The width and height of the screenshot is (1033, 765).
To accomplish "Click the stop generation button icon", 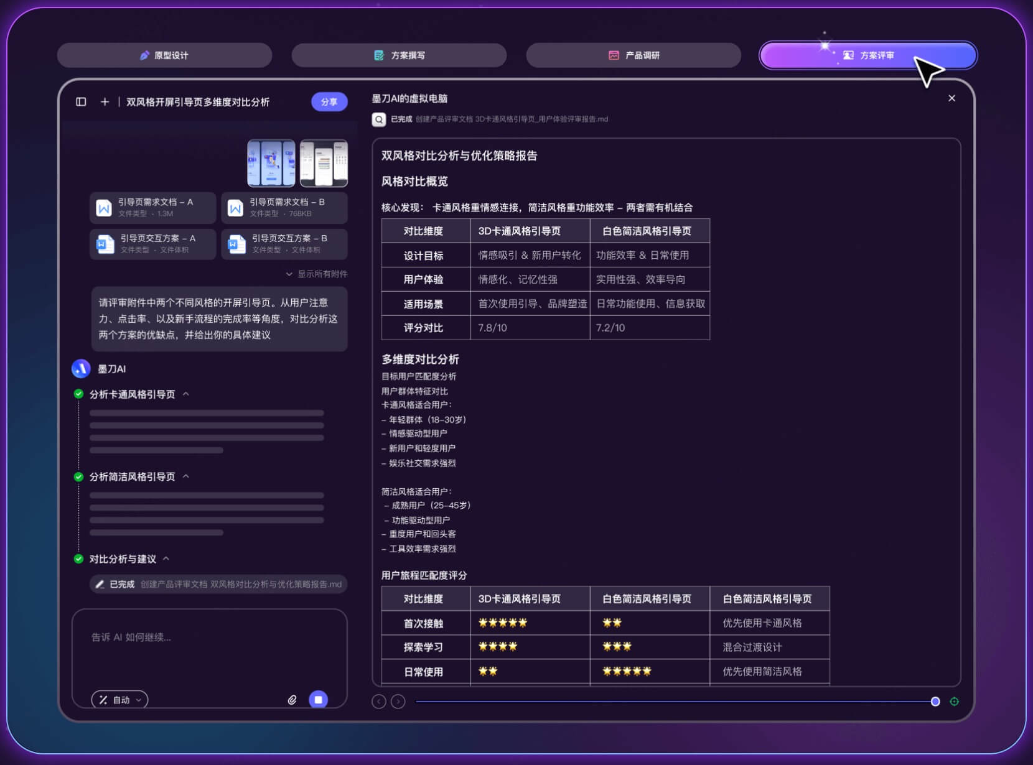I will point(318,699).
